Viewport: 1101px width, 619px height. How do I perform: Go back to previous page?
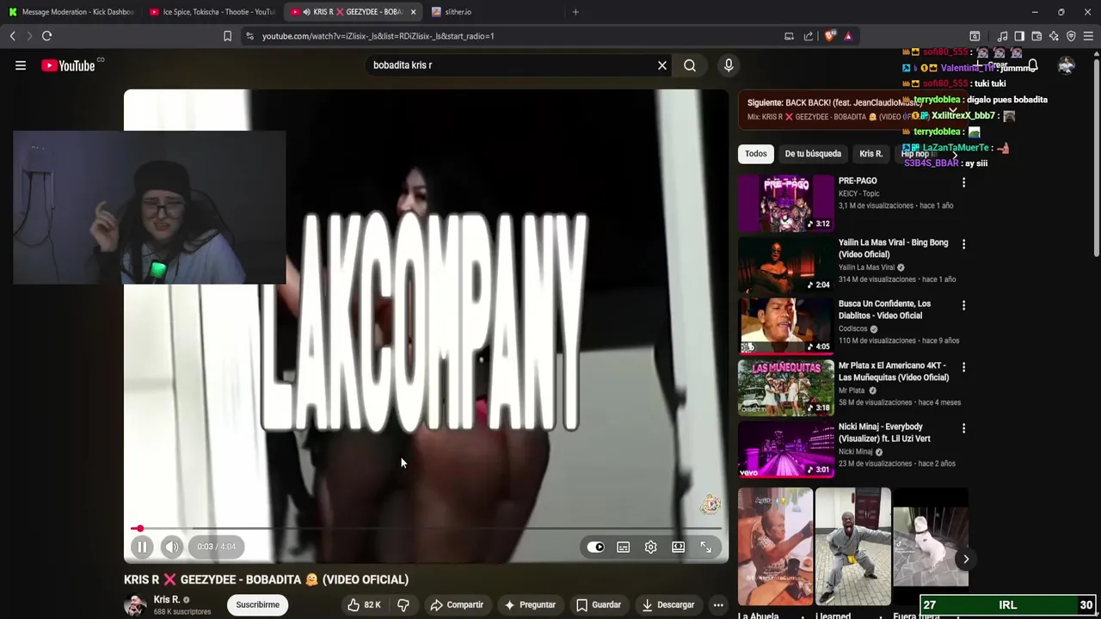(x=12, y=36)
